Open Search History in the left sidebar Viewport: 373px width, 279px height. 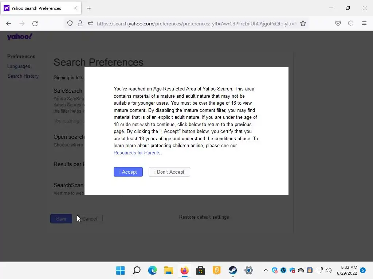point(23,76)
